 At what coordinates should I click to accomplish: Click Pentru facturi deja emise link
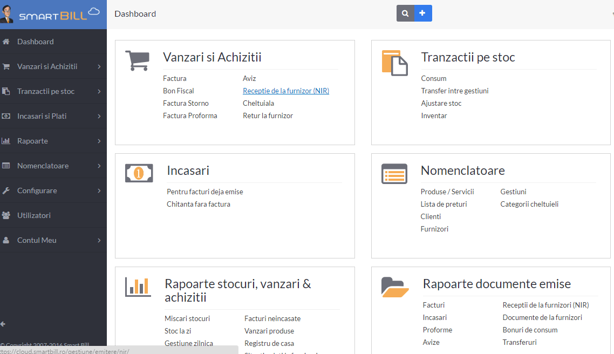click(205, 192)
